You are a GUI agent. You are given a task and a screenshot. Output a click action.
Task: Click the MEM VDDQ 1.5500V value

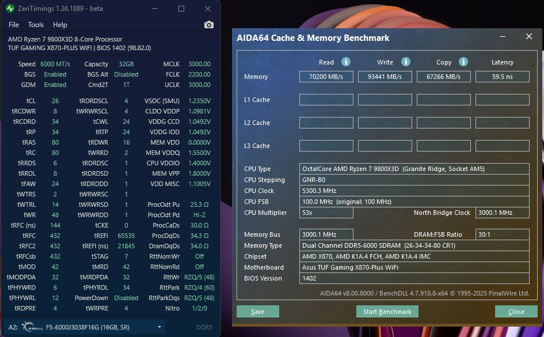click(199, 152)
